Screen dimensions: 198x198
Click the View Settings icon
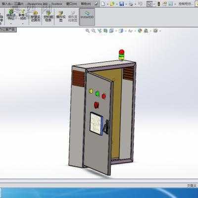pyautogui.click(x=155, y=31)
